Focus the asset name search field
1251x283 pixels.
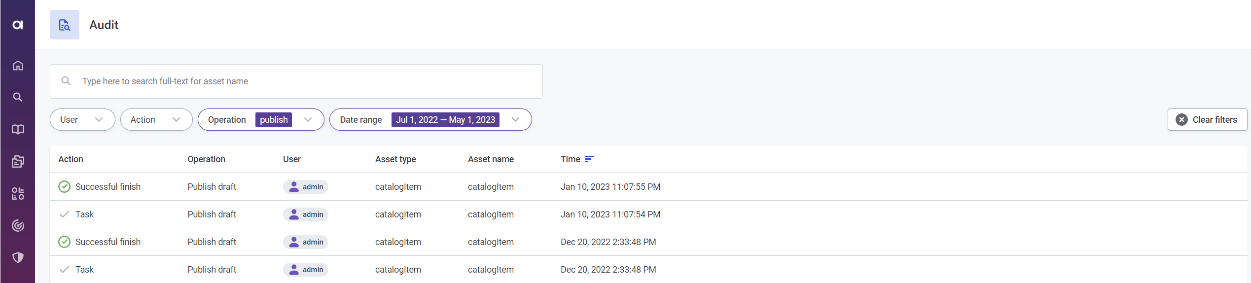296,81
